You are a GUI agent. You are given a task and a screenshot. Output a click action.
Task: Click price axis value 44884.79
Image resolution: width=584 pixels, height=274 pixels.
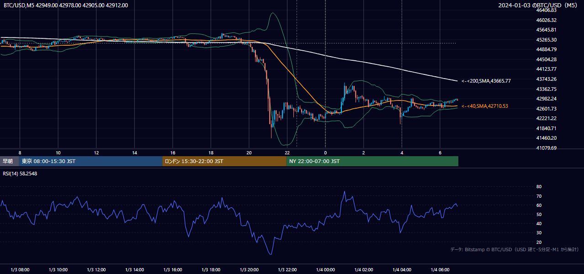(x=546, y=49)
